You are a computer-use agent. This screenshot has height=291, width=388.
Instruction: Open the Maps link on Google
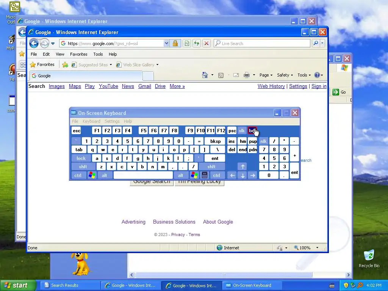coord(75,86)
